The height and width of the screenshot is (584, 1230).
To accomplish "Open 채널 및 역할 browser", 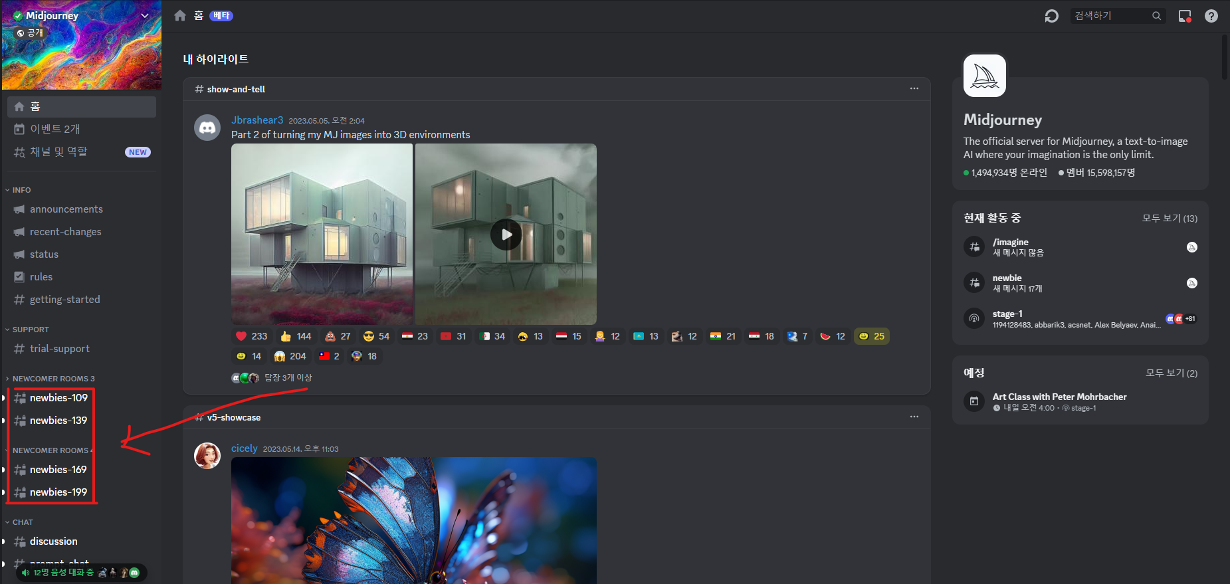I will click(x=82, y=151).
